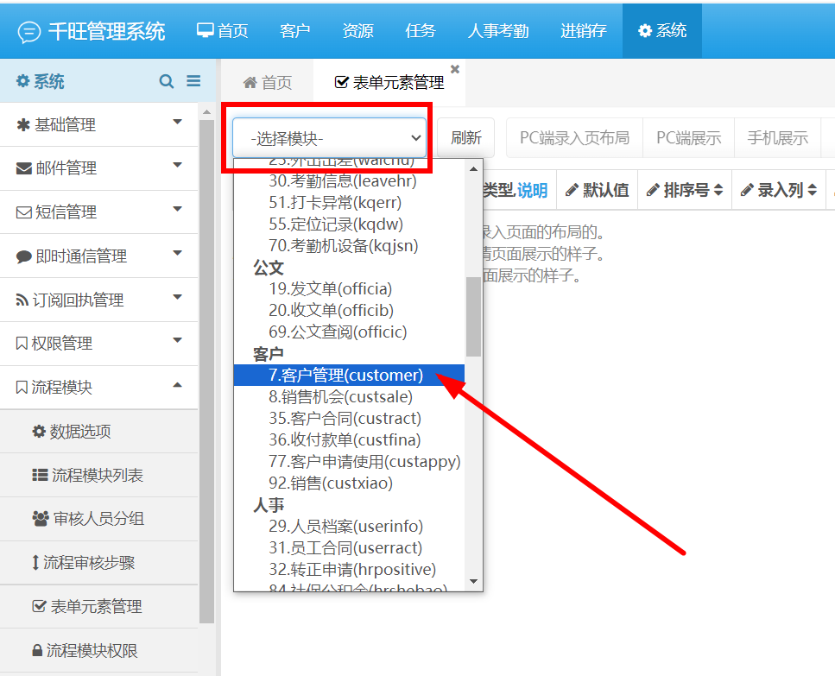This screenshot has height=676, width=835.
Task: Select 55.定位记录(kqdw) option
Action: point(350,224)
